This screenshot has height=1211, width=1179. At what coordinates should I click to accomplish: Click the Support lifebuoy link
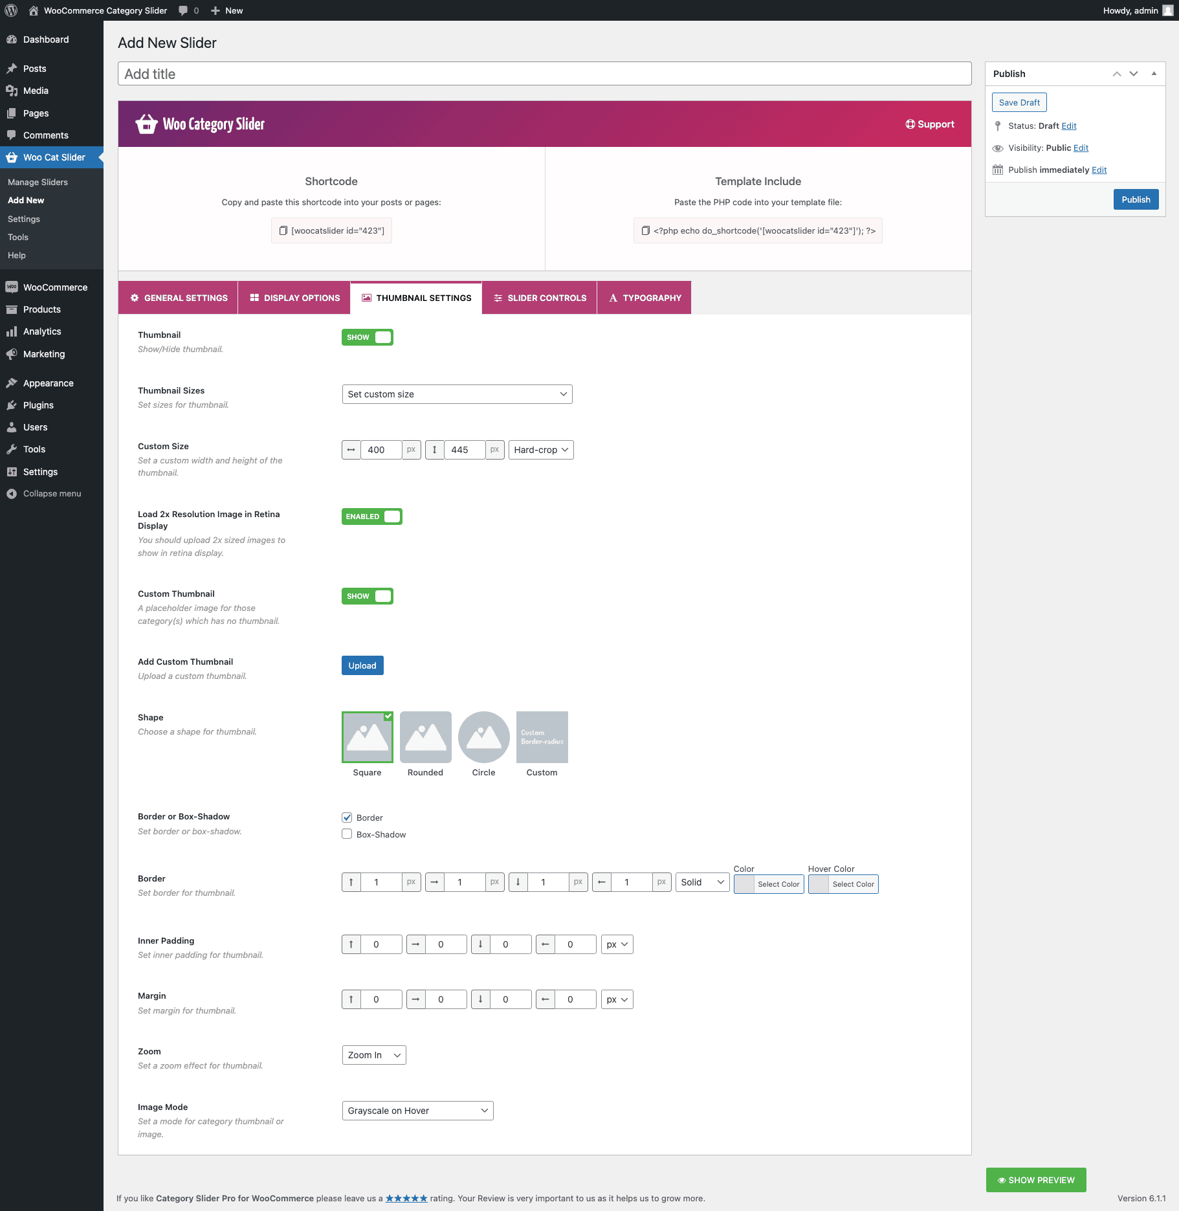tap(929, 124)
